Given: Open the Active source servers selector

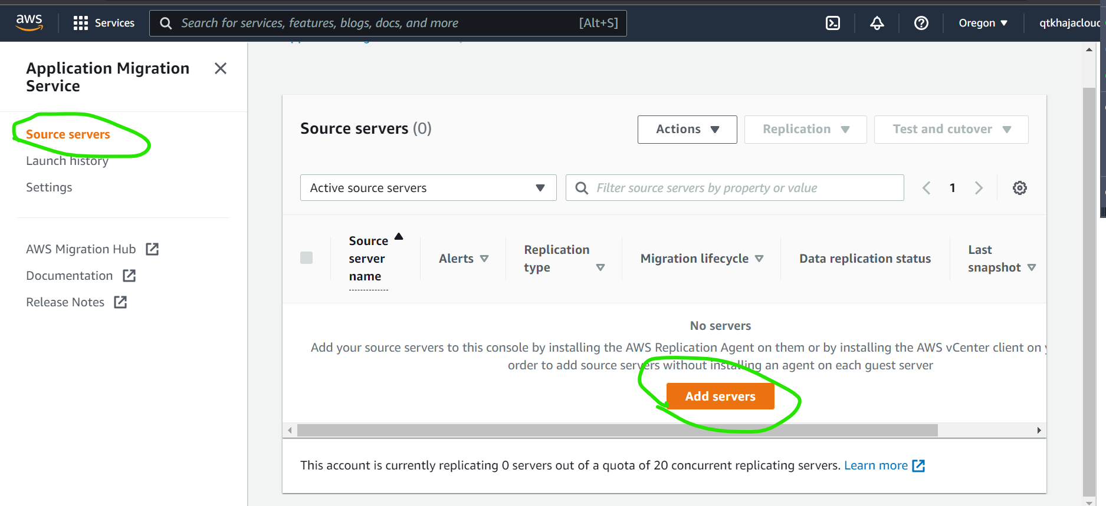Looking at the screenshot, I should (x=428, y=188).
